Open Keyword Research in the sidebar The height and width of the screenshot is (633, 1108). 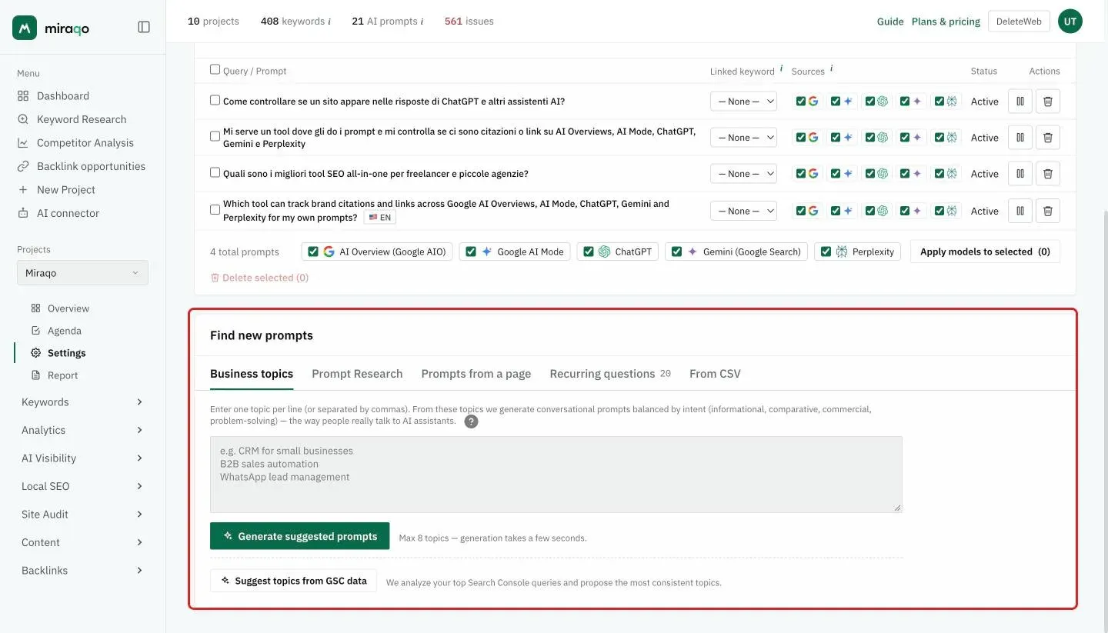(x=71, y=119)
